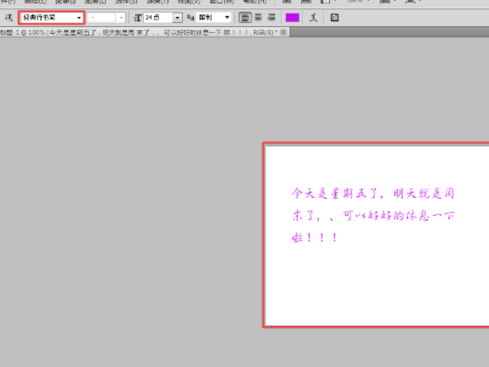Select left align text

(x=245, y=18)
